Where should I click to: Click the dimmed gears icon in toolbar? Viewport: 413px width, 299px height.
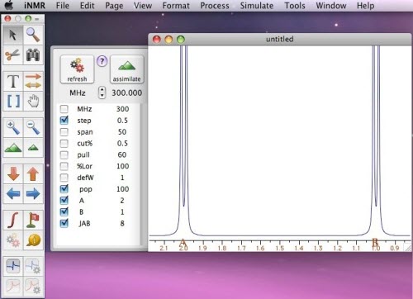pyautogui.click(x=13, y=240)
